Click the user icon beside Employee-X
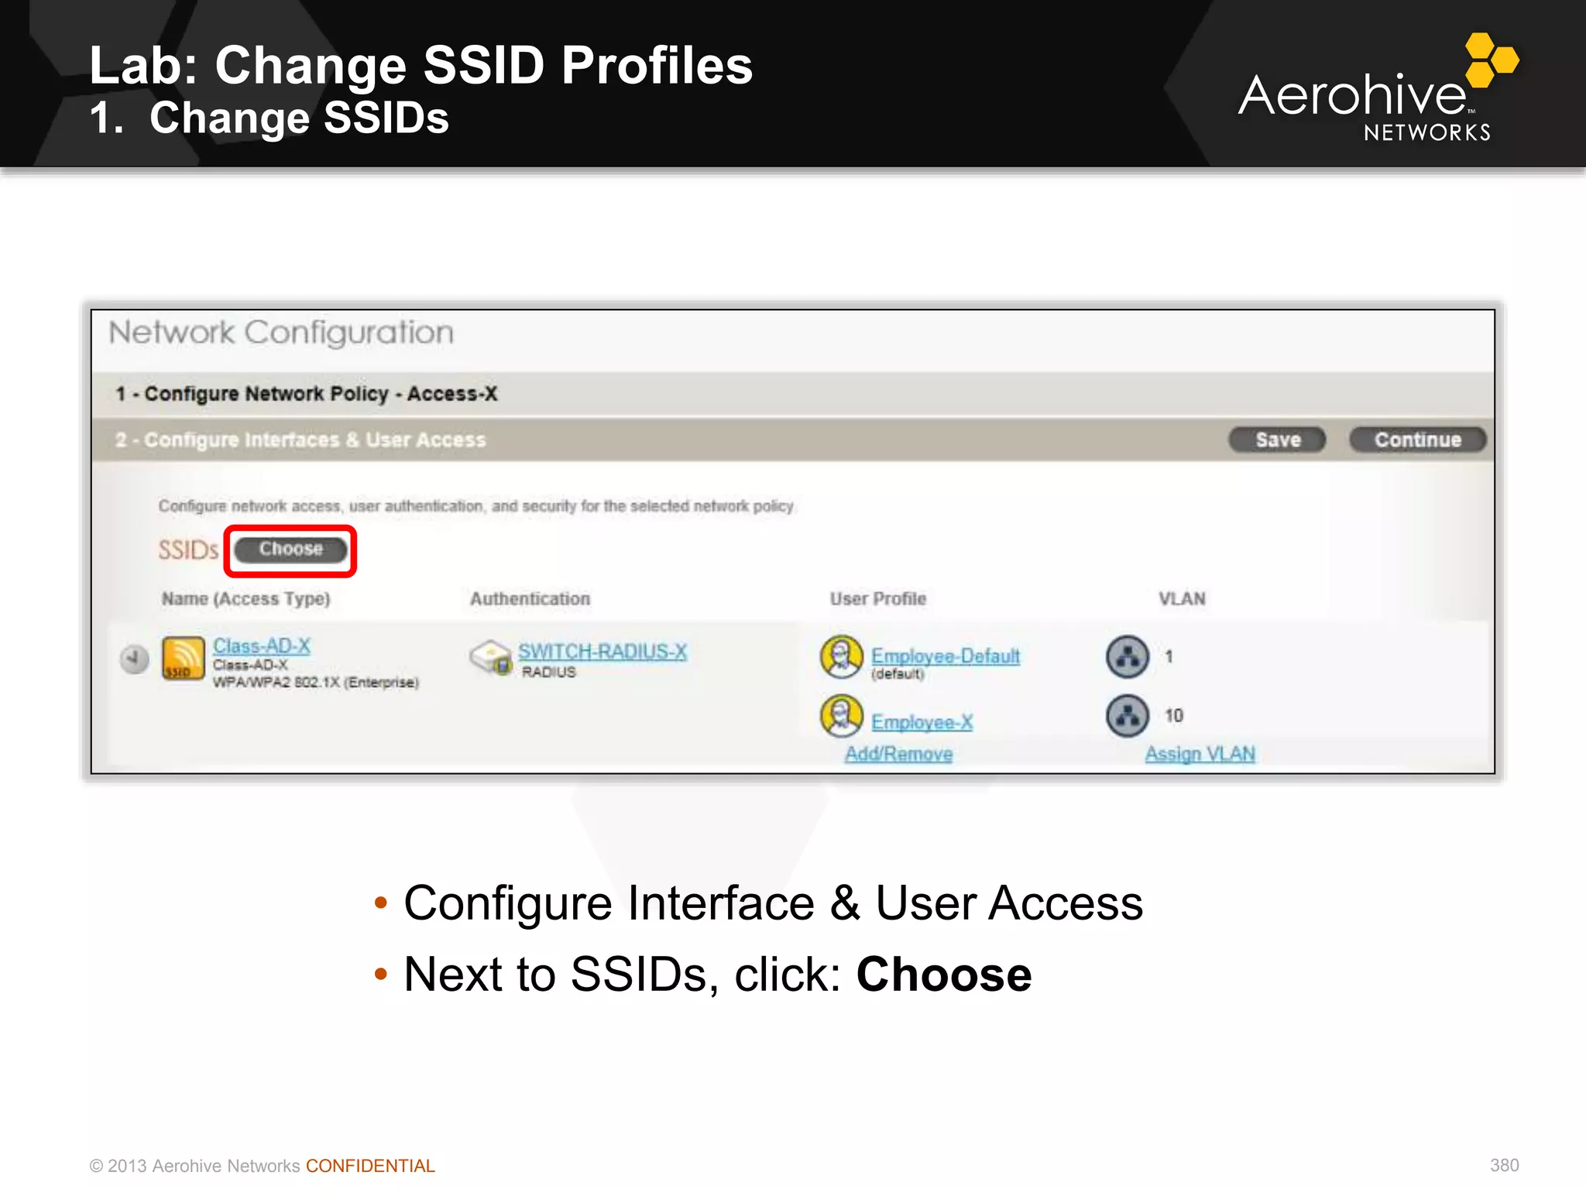 click(842, 716)
